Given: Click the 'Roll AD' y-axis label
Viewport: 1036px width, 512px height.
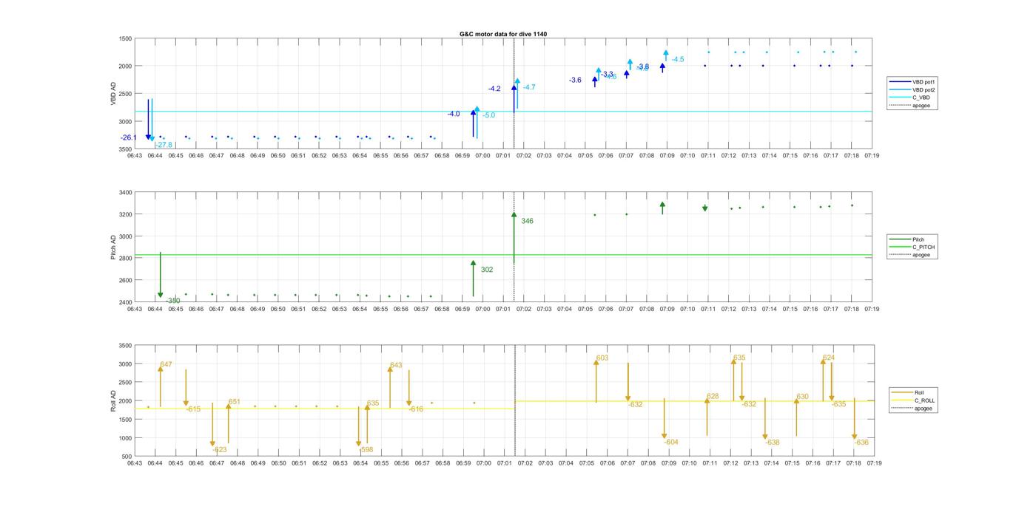Looking at the screenshot, I should (114, 401).
